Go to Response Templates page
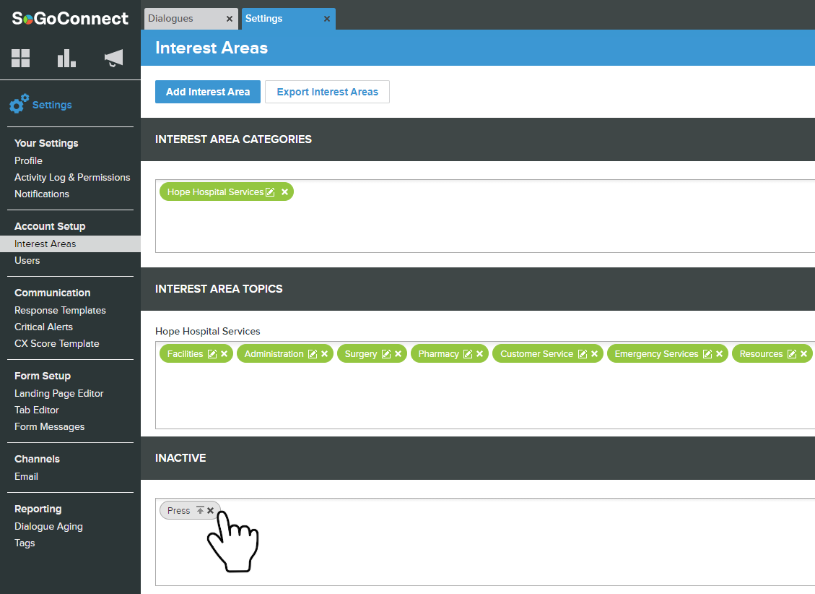Image resolution: width=815 pixels, height=594 pixels. pyautogui.click(x=60, y=310)
